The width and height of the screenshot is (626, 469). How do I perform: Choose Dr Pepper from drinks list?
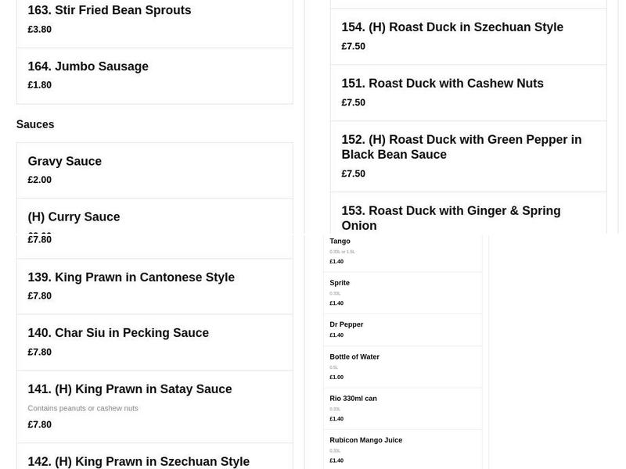point(347,324)
